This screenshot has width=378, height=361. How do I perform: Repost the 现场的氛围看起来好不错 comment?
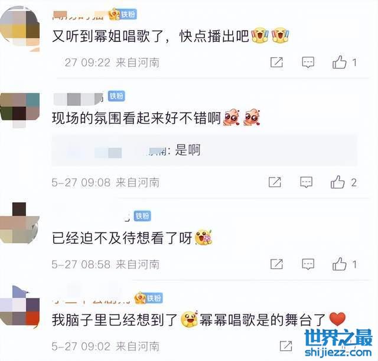click(275, 182)
